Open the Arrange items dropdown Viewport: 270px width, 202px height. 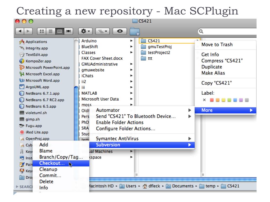click(103, 31)
